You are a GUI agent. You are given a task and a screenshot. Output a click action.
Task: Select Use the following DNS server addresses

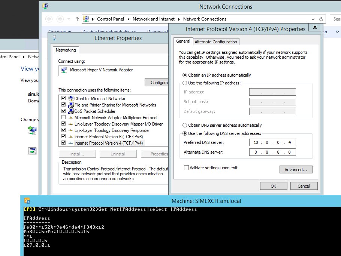pyautogui.click(x=185, y=133)
